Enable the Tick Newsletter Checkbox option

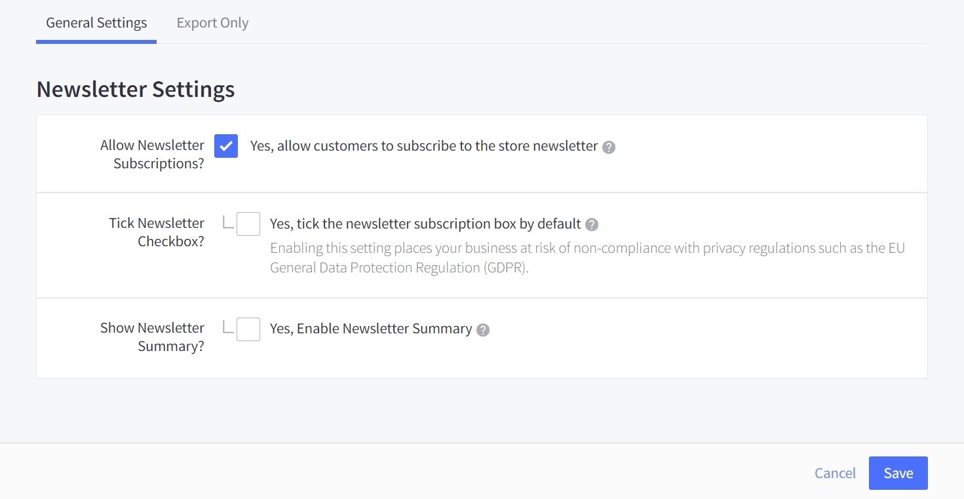tap(248, 224)
